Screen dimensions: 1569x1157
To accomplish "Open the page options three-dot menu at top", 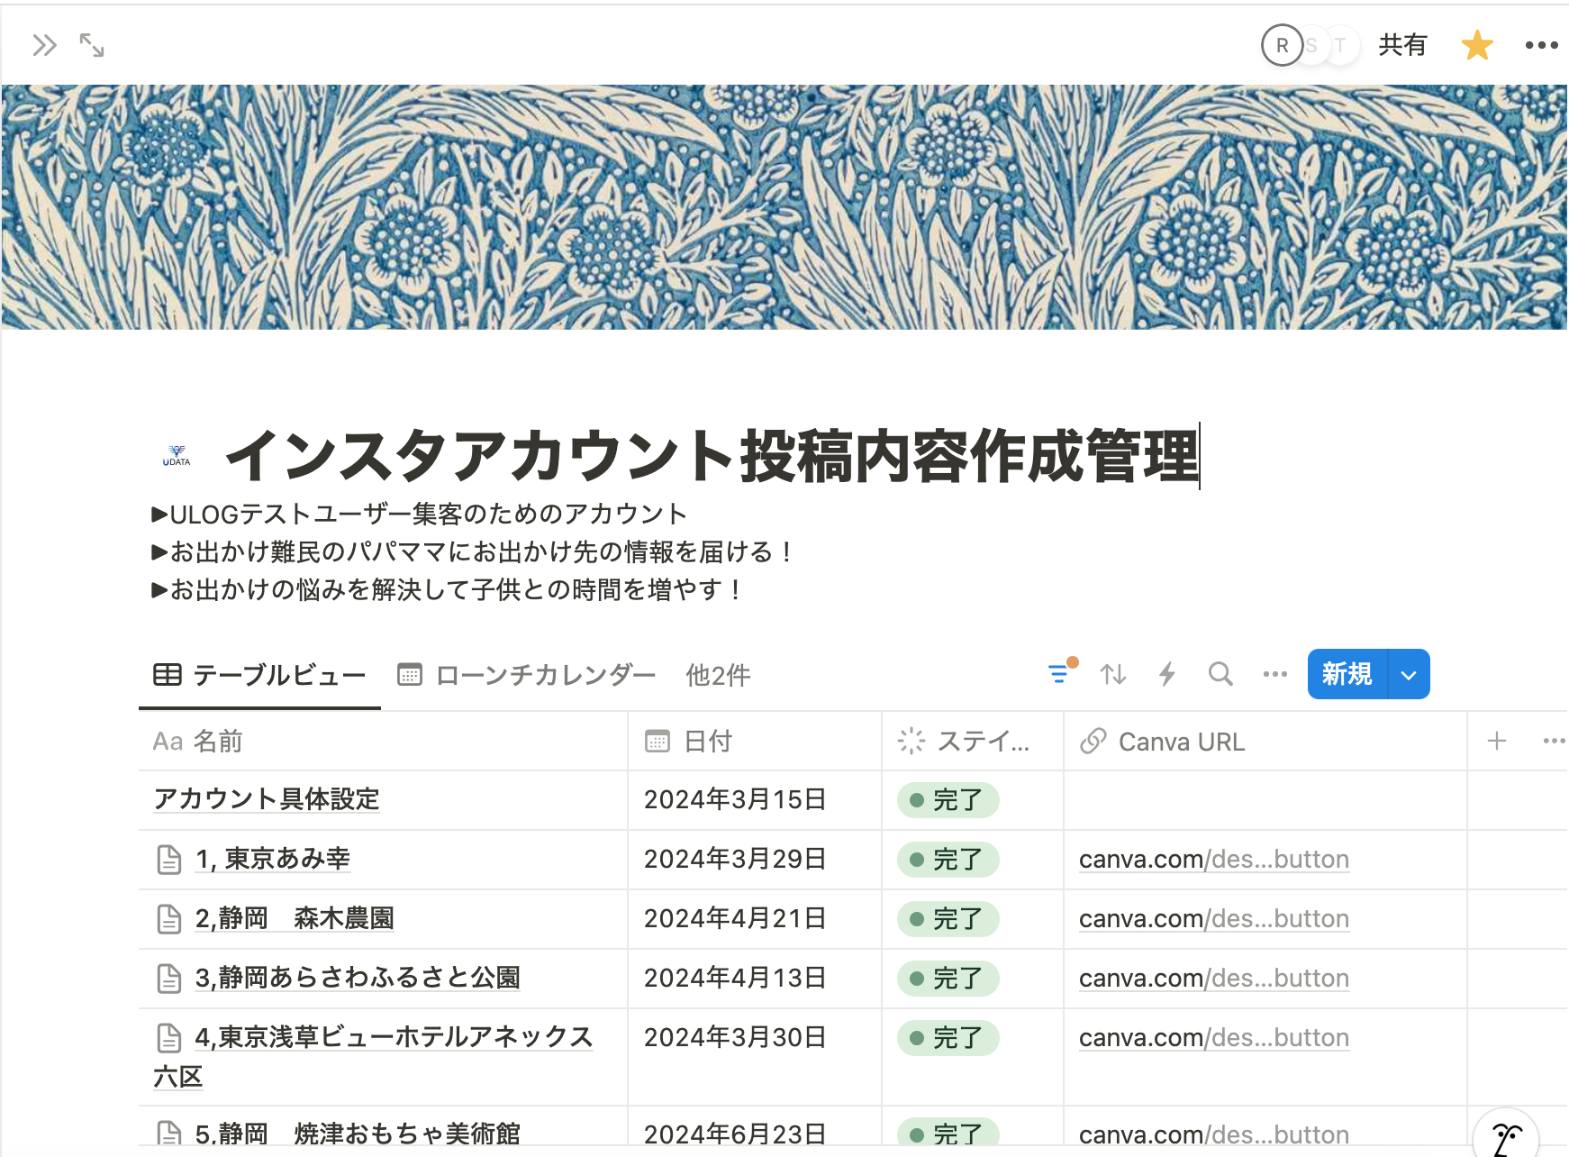I will pyautogui.click(x=1541, y=45).
